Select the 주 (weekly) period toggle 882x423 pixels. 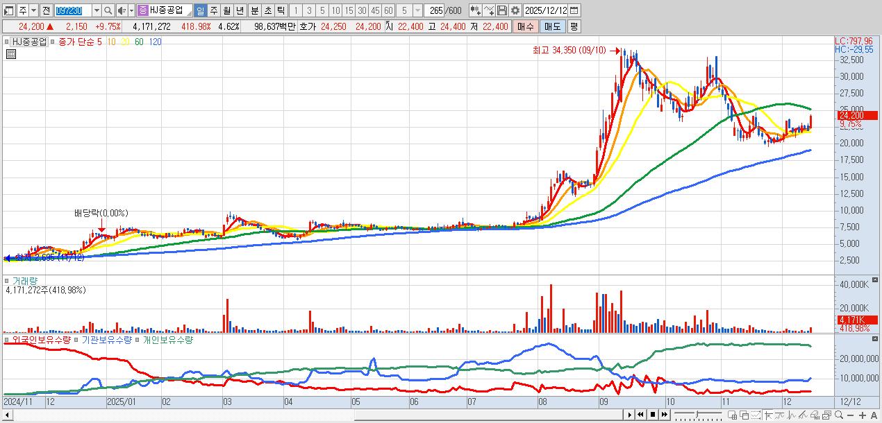coord(213,10)
